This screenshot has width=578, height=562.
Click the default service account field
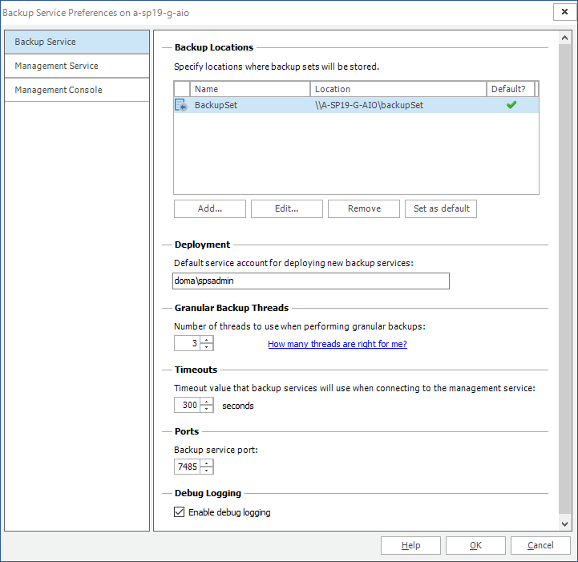point(311,281)
